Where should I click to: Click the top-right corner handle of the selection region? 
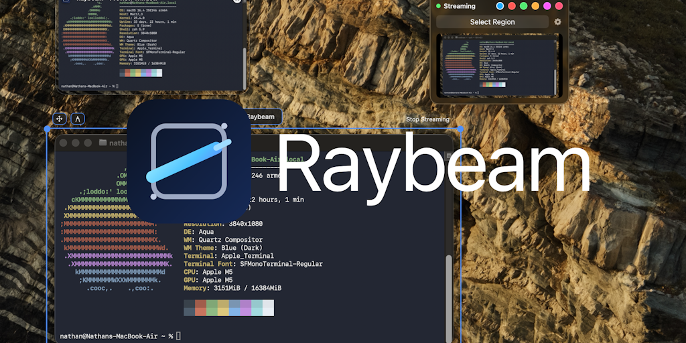pos(460,129)
